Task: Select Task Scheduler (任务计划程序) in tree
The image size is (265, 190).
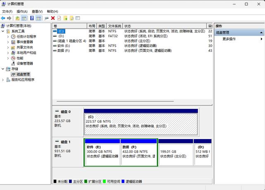Action: 26,36
